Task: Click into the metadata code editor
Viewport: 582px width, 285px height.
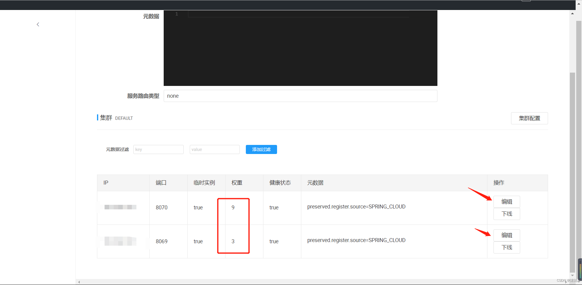Action: click(300, 48)
